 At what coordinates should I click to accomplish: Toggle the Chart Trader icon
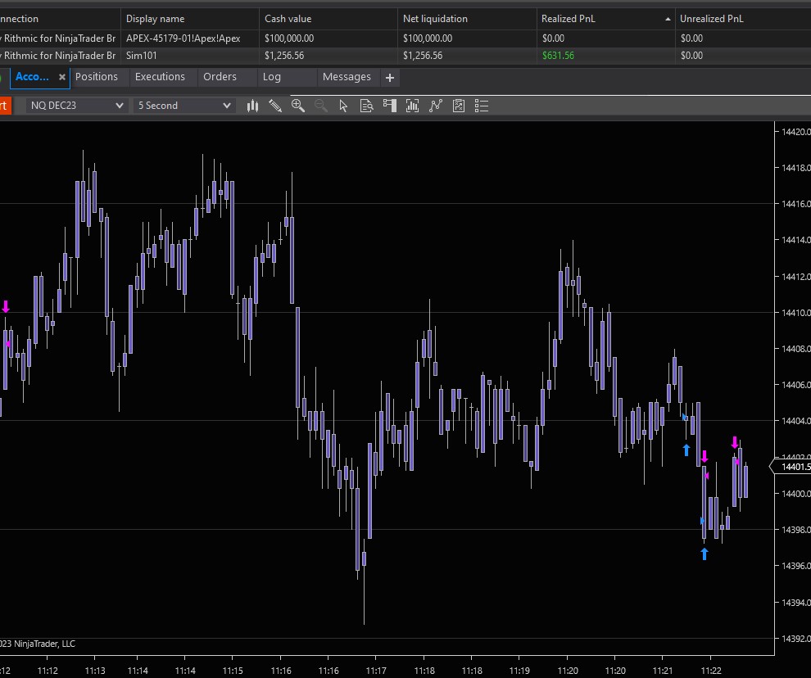(x=389, y=106)
